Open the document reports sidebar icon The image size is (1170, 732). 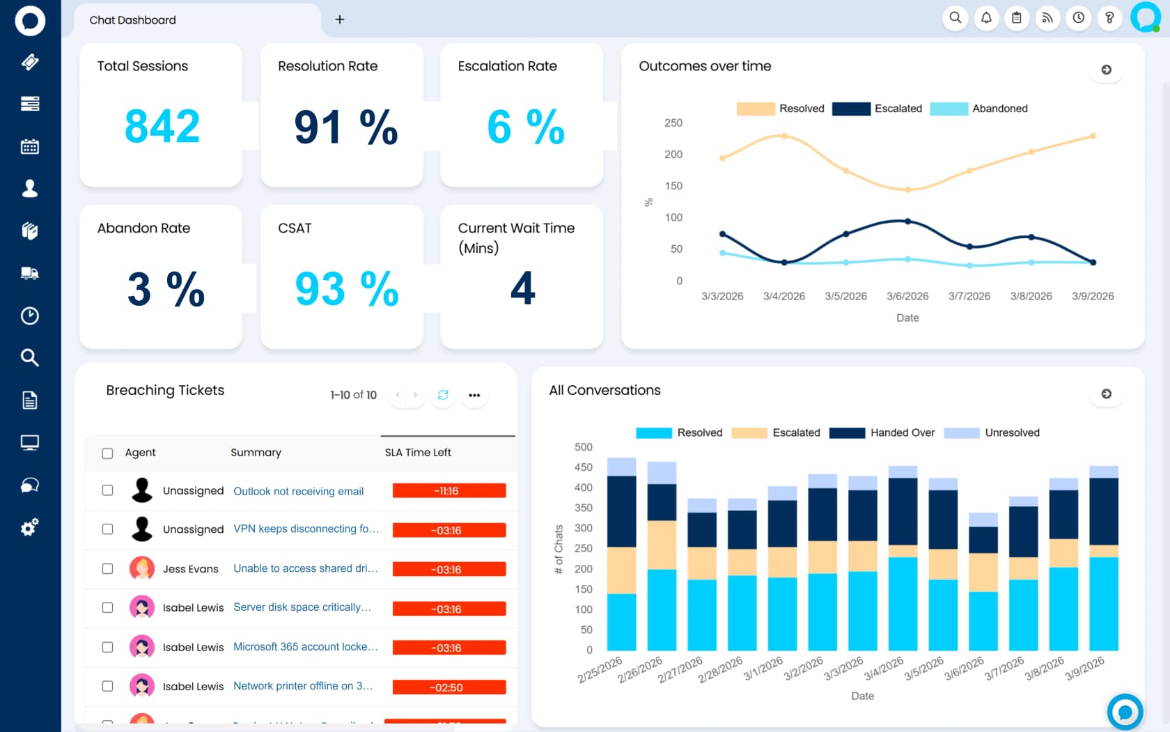(30, 400)
